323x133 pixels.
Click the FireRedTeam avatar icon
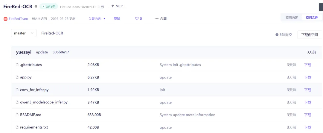[6, 19]
